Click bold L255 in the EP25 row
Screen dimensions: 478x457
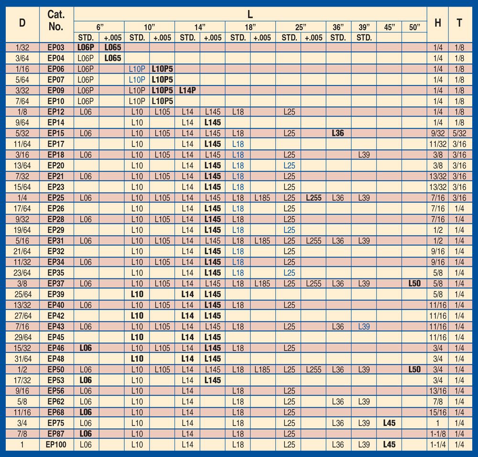pos(313,198)
